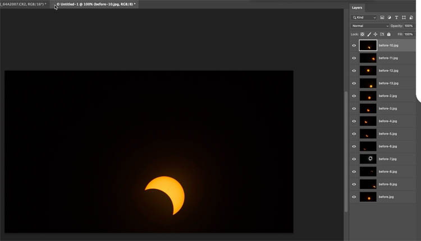Select layer named before-6.jpg
The height and width of the screenshot is (241, 421).
(388, 146)
